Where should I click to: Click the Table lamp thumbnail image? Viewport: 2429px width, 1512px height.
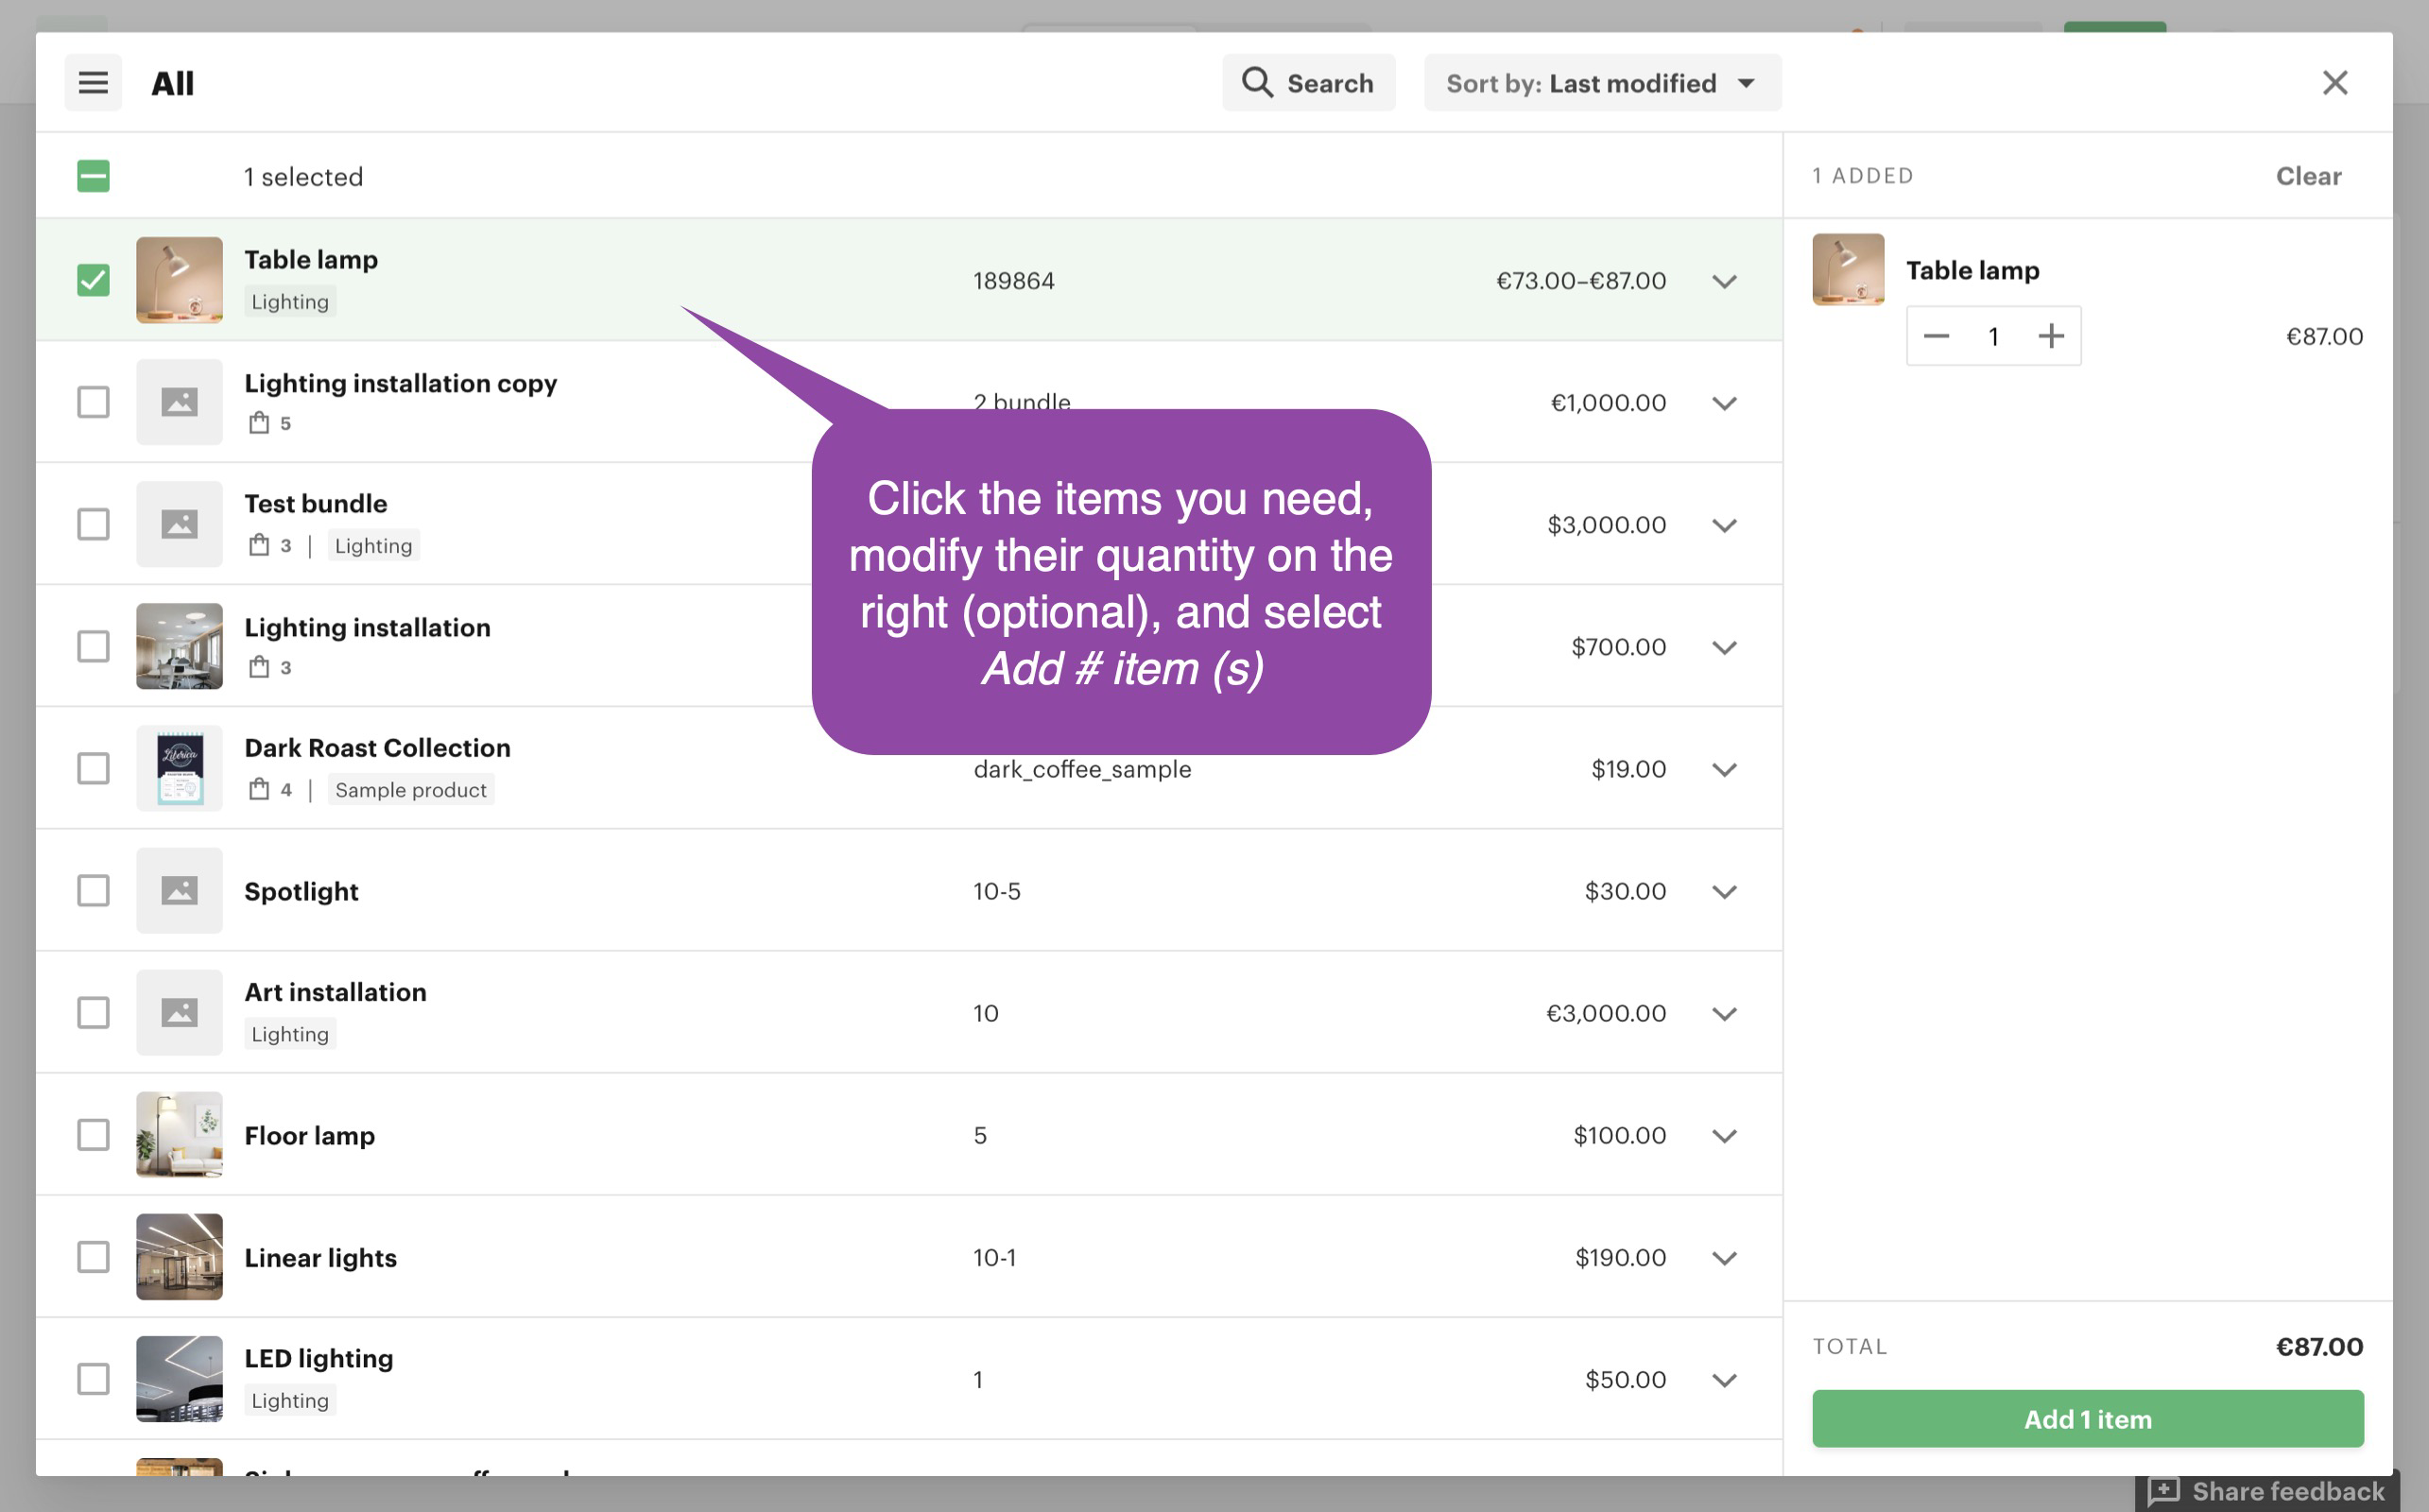(x=180, y=279)
